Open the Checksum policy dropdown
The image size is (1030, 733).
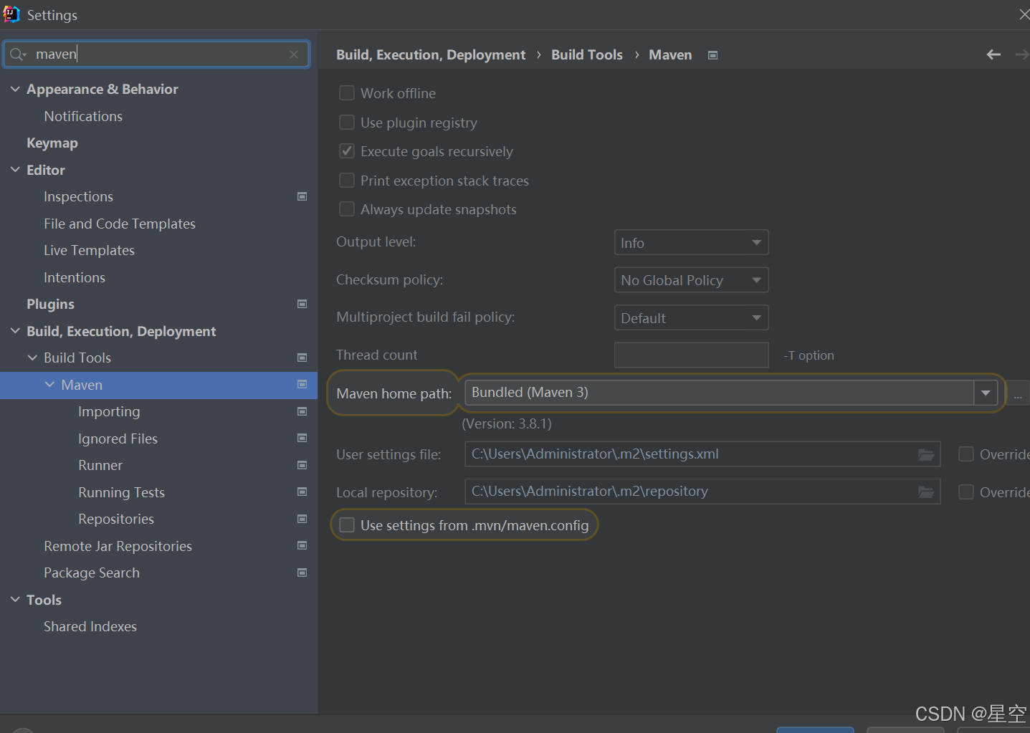(x=691, y=280)
